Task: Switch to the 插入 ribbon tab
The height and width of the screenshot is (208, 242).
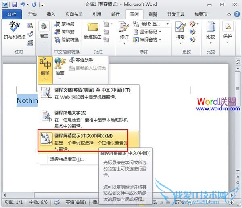Action: [51, 14]
